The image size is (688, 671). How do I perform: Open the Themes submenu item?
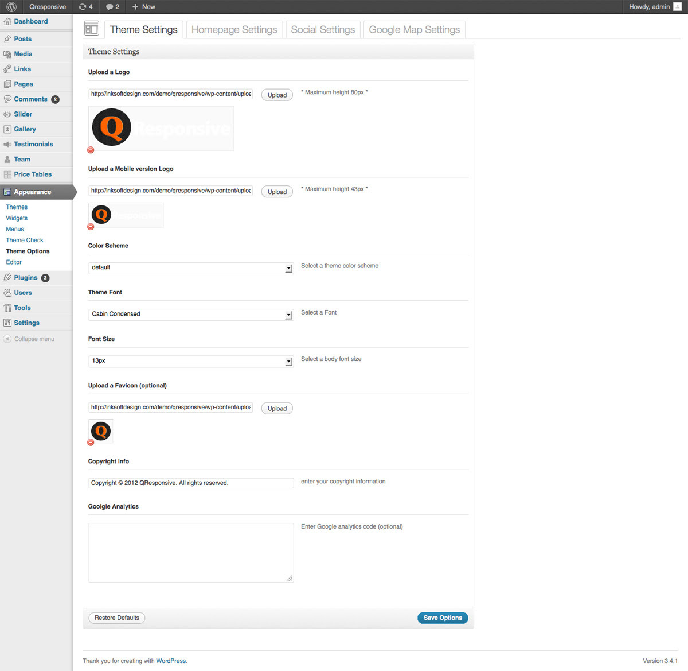tap(17, 207)
